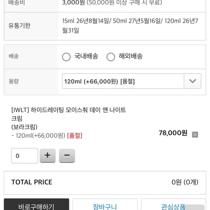210x210 pixels.
Task: Tap the 바로구매하기 buy now button
Action: click(x=36, y=204)
